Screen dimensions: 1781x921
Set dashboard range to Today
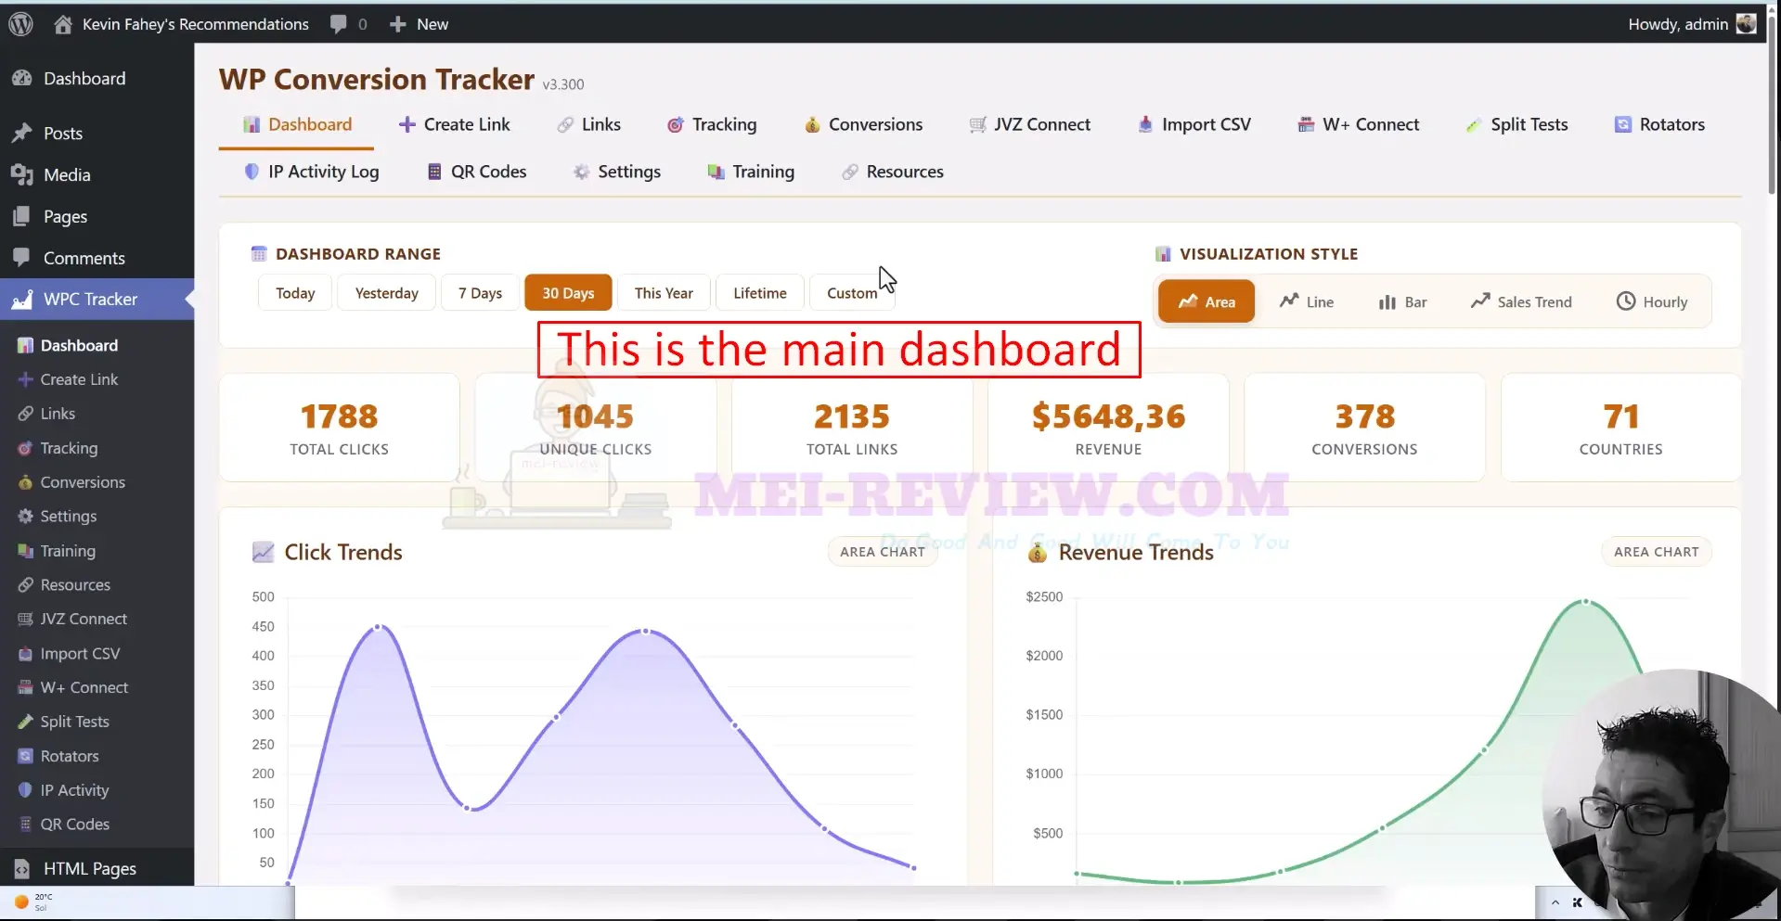(x=295, y=293)
